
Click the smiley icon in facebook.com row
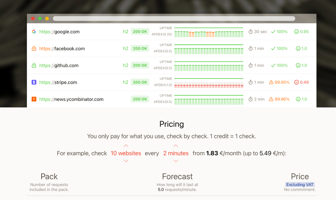298,48
